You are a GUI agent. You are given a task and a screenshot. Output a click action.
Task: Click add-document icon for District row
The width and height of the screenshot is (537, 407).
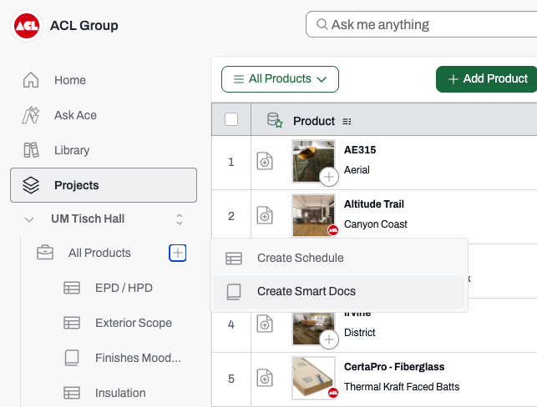click(x=265, y=324)
